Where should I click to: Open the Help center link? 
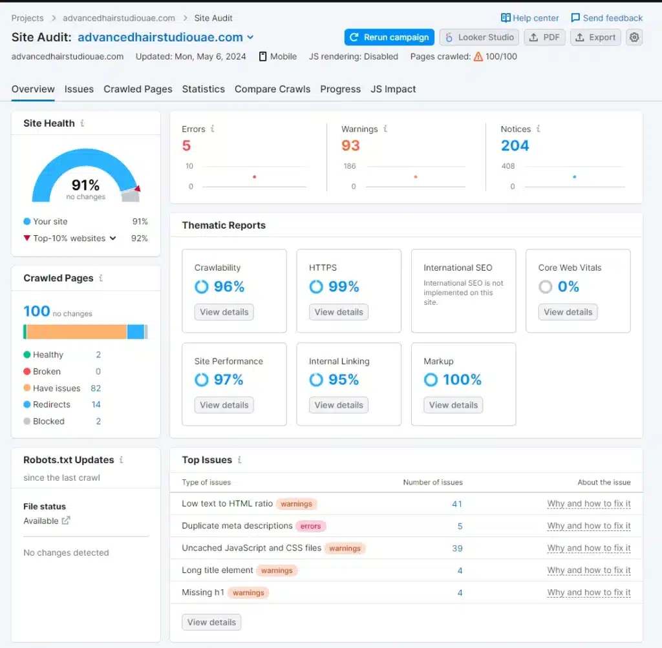click(x=530, y=18)
